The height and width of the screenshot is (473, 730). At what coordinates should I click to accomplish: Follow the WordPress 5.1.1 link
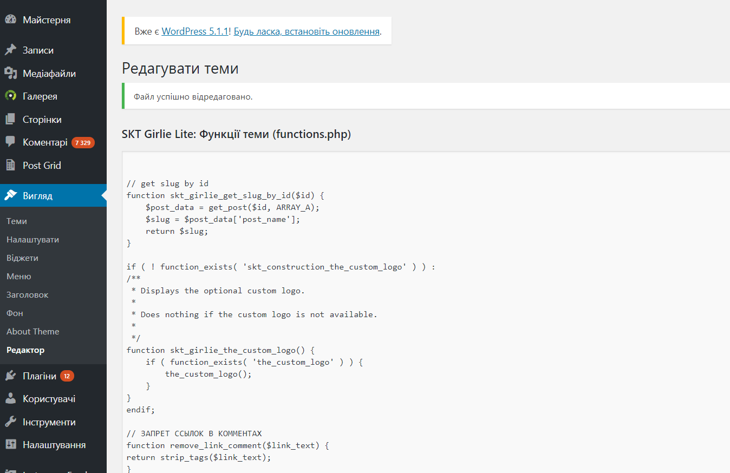(196, 31)
